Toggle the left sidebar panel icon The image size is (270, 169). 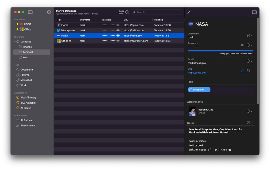click(30, 12)
